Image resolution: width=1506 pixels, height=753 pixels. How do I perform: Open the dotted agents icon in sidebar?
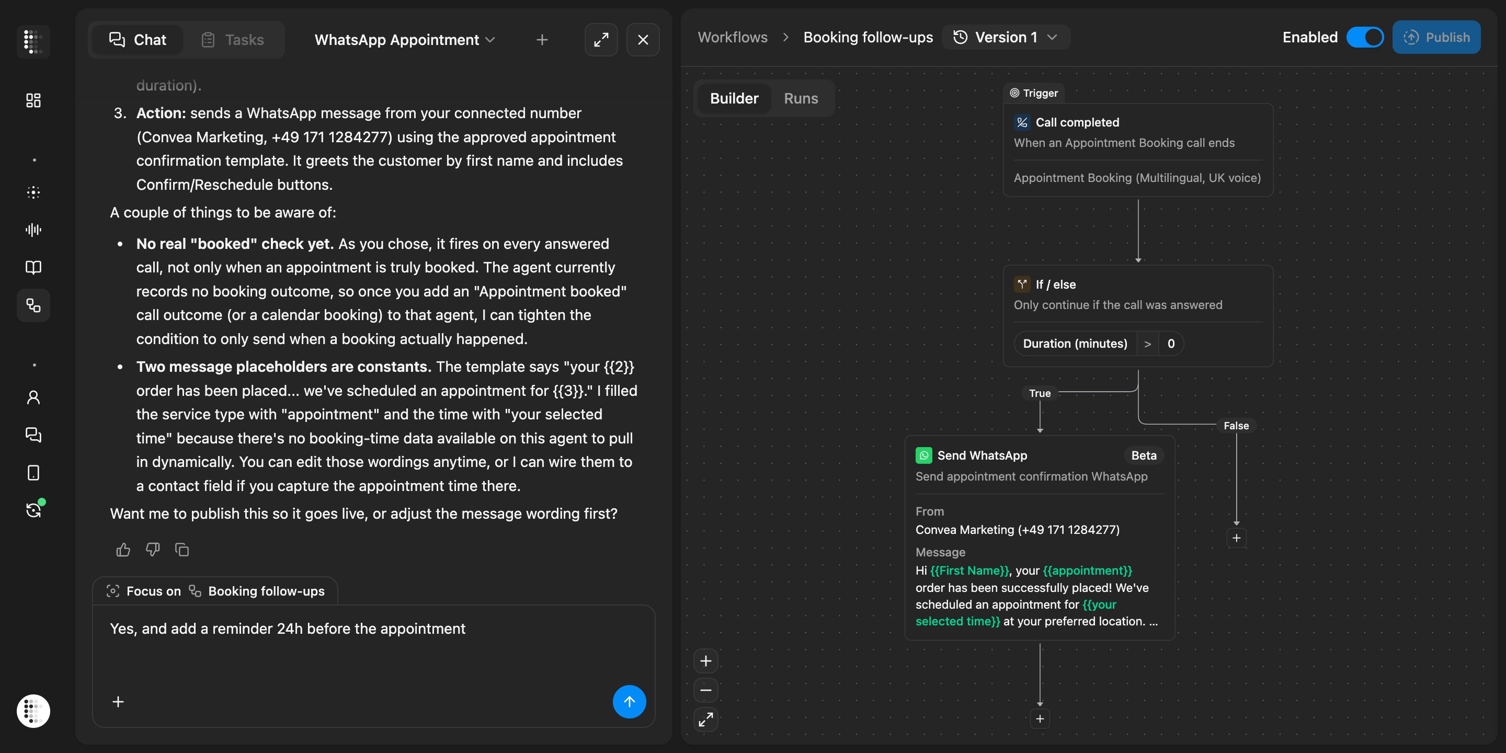(33, 192)
